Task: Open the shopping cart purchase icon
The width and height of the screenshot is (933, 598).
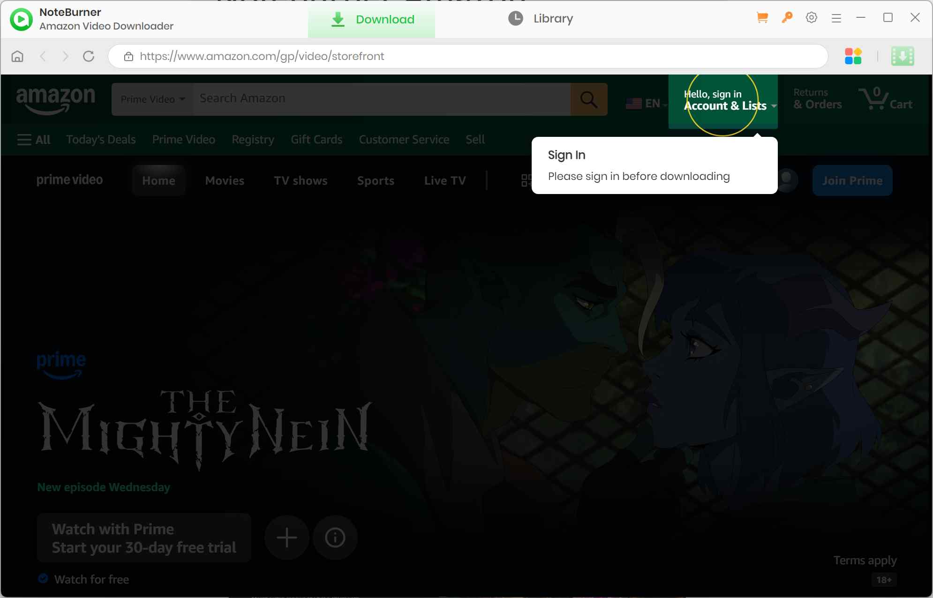Action: (762, 17)
